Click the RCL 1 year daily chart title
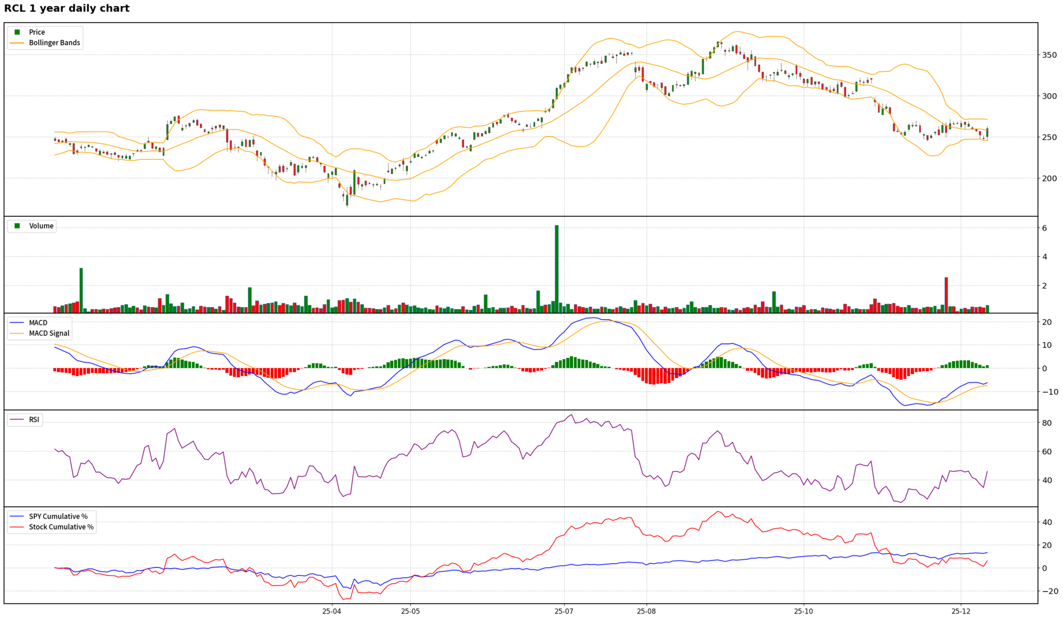The height and width of the screenshot is (619, 1063). point(66,8)
